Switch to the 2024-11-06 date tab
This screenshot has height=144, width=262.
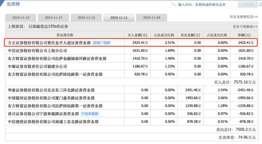click(152, 18)
